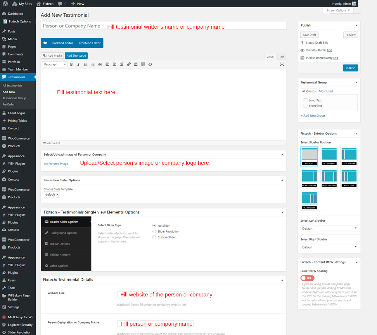The height and width of the screenshot is (335, 377).
Task: Choose the NO SIDEBAR layout
Action: tap(329, 156)
